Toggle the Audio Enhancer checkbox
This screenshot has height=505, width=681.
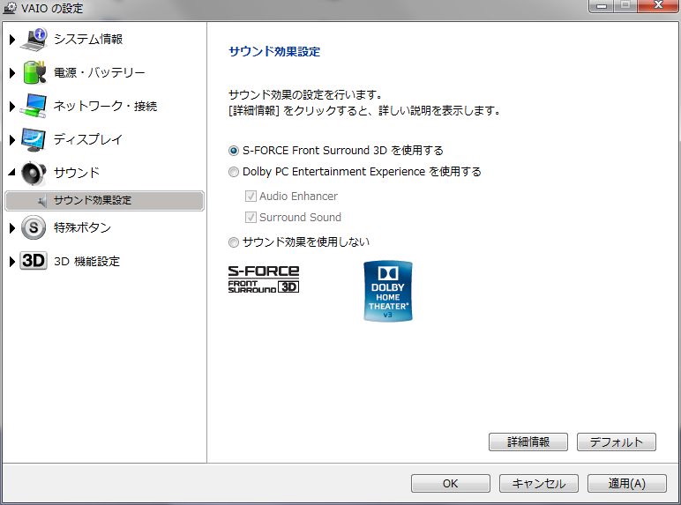(251, 197)
